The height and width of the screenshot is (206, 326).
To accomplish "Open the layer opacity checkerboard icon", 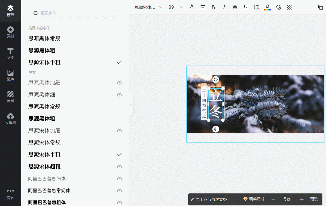I will [289, 7].
